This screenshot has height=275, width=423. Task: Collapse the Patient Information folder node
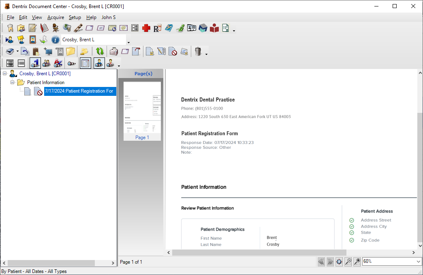click(x=13, y=82)
